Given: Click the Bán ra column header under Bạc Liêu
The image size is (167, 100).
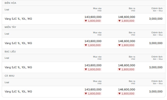Looking at the screenshot, I should 132,58.
